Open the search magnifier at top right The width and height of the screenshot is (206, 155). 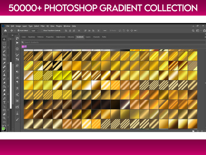193,31
